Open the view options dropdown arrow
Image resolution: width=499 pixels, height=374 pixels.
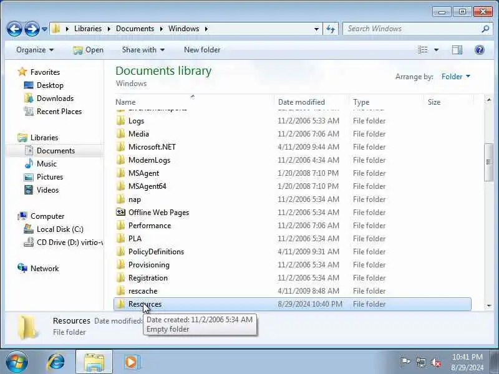coord(436,50)
